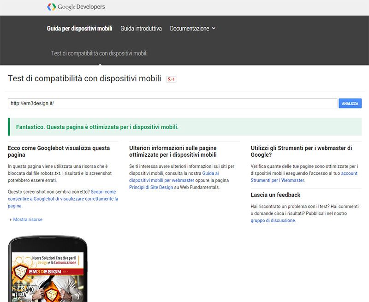Open the "gruppo di discussione" link

pos(273,220)
